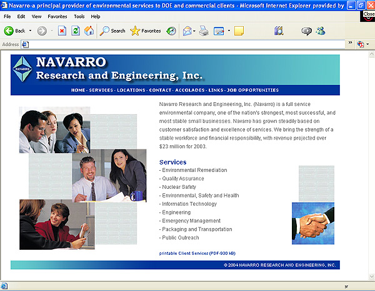Click the grey Forward arrow button
Screen dimensions: 375x291
[42, 31]
